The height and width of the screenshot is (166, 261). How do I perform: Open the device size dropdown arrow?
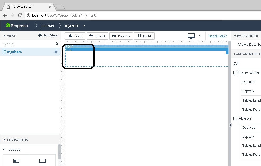pyautogui.click(x=200, y=36)
